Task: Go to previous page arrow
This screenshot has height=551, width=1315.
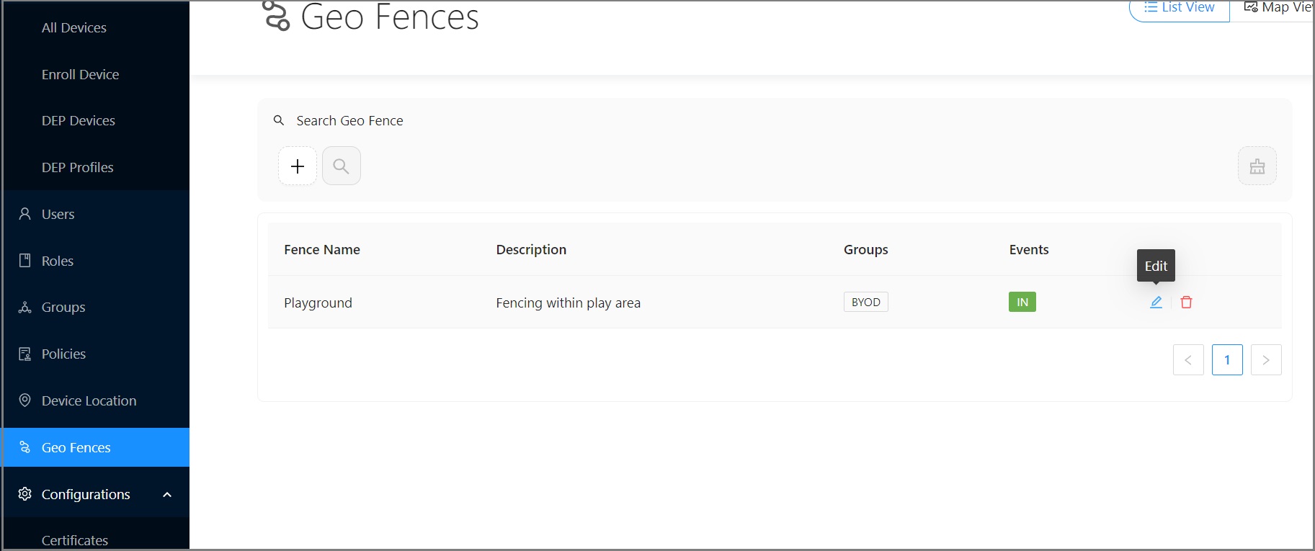Action: pos(1188,360)
